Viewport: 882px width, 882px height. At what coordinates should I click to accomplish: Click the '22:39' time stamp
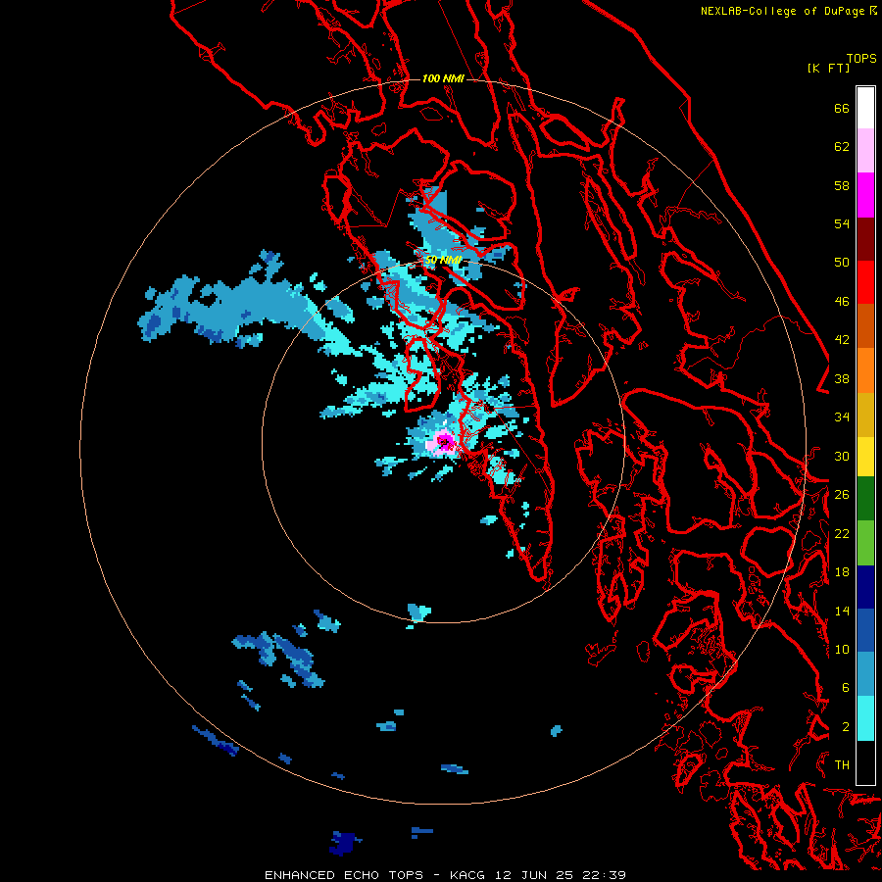604,875
